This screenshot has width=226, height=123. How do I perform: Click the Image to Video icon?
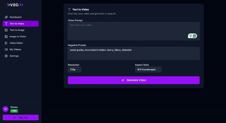(x=6, y=37)
